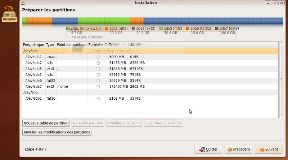Click the scrollbar down arrow
This screenshot has width=288, height=160.
pyautogui.click(x=281, y=116)
